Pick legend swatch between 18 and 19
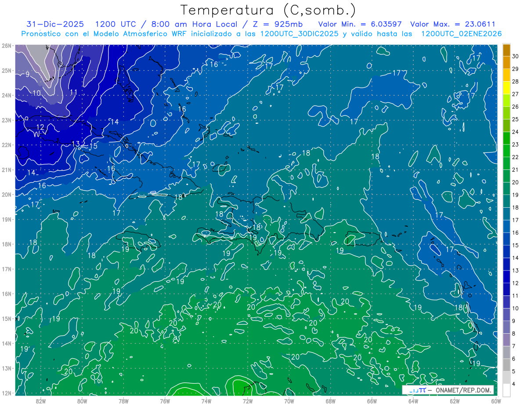The image size is (527, 407). tap(506, 201)
